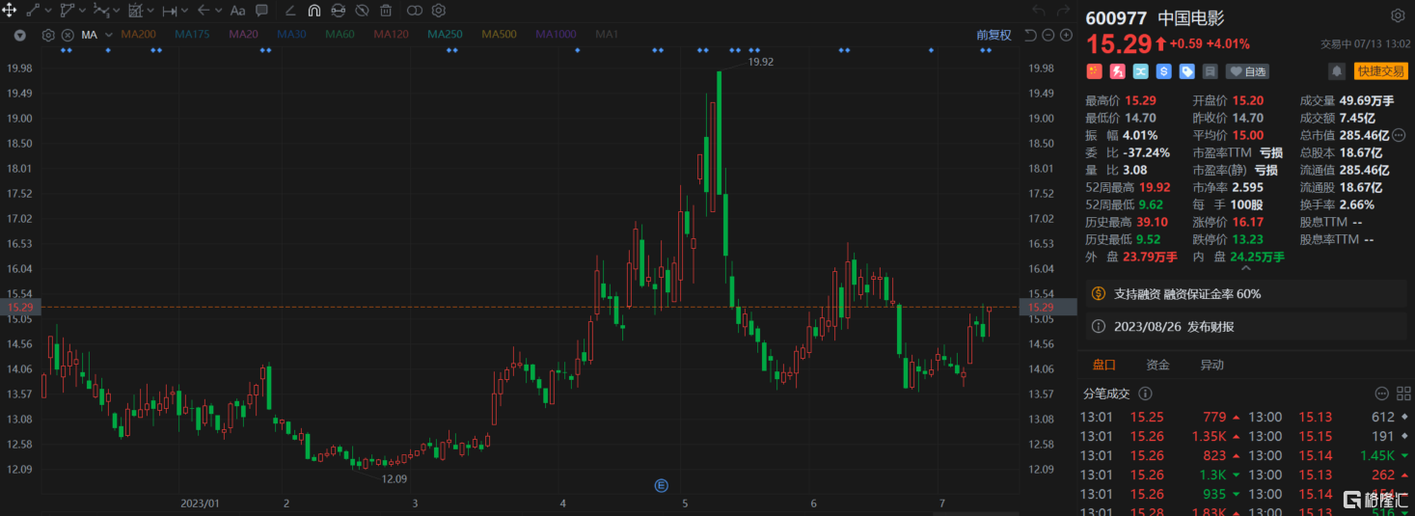Open MA indicator settings gear
This screenshot has height=516, width=1415.
(x=48, y=35)
